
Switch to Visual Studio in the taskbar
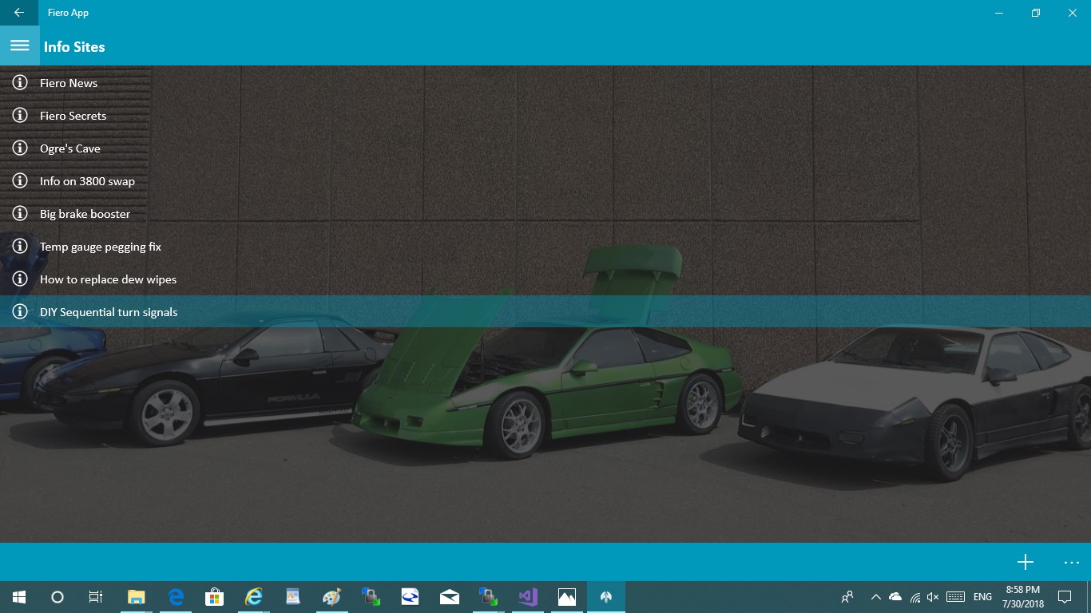coord(527,597)
